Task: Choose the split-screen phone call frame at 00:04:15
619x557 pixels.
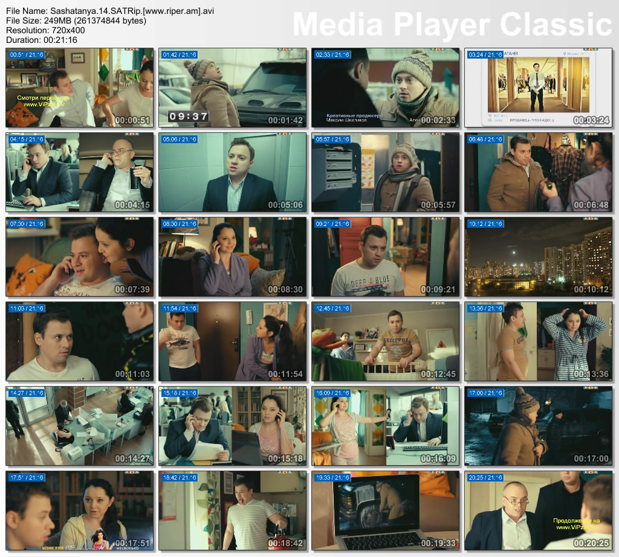Action: pyautogui.click(x=80, y=172)
